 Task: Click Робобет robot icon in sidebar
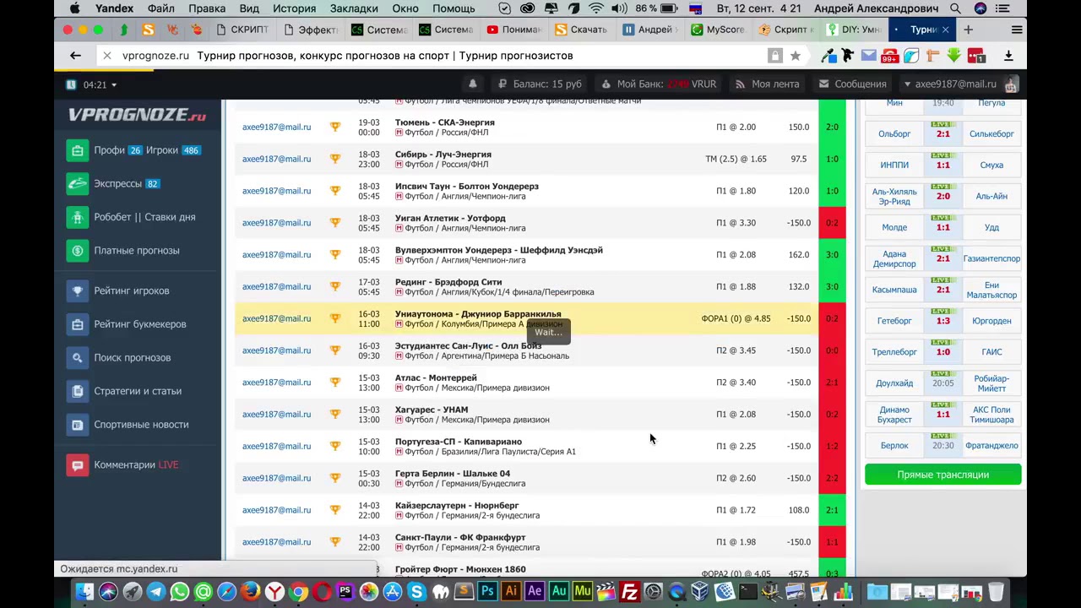click(x=78, y=217)
